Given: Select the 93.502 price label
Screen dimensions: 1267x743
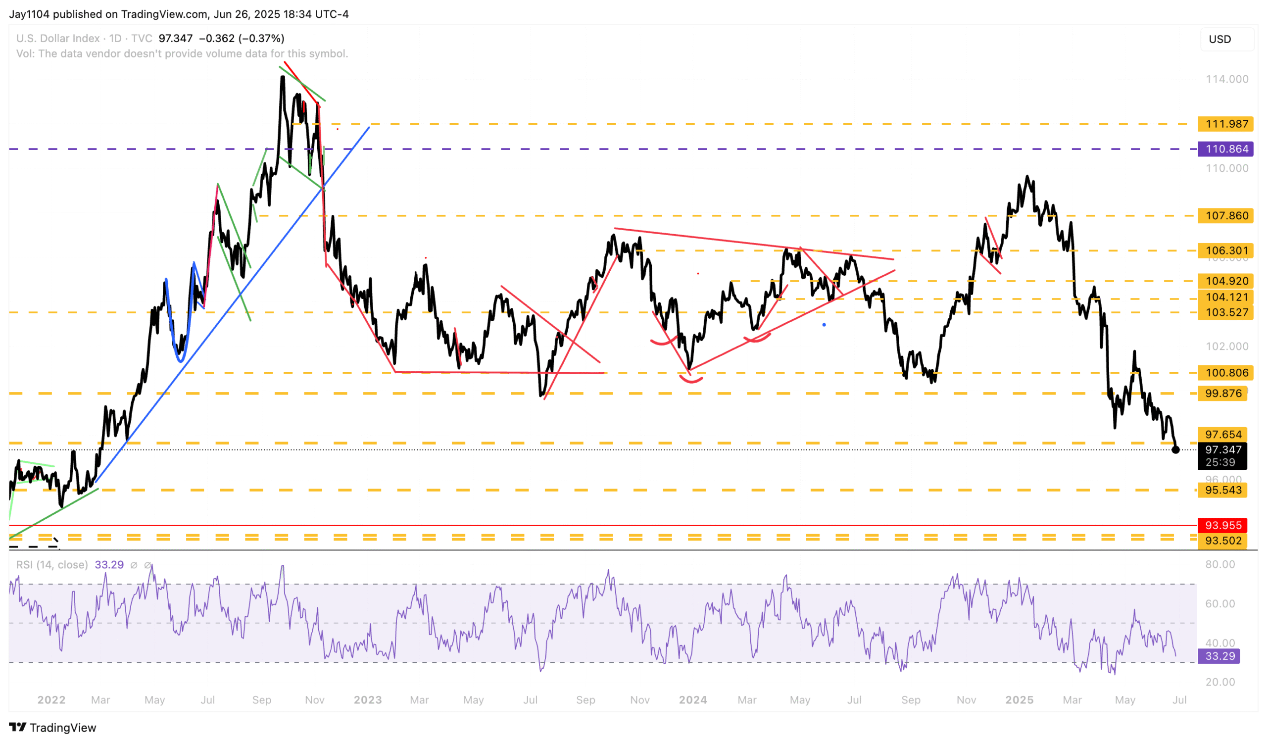Looking at the screenshot, I should point(1223,541).
